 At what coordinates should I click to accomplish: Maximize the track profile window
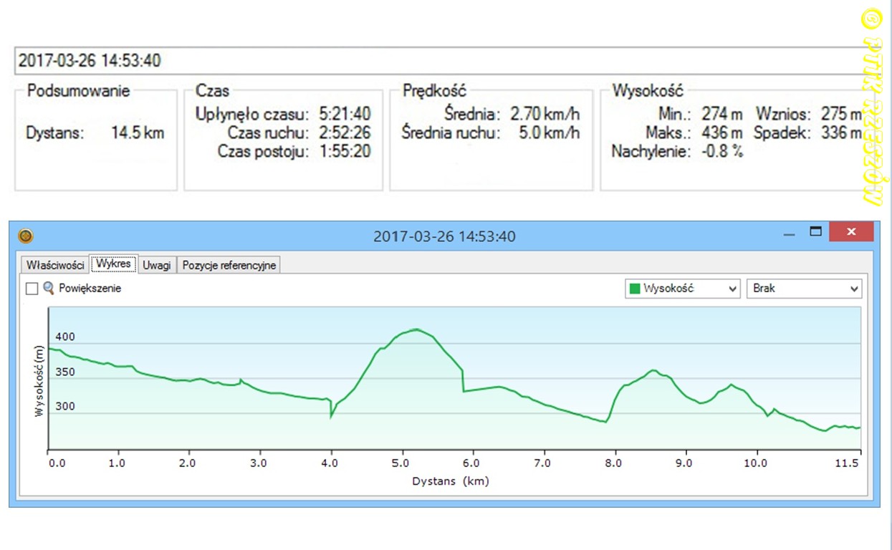pyautogui.click(x=815, y=232)
